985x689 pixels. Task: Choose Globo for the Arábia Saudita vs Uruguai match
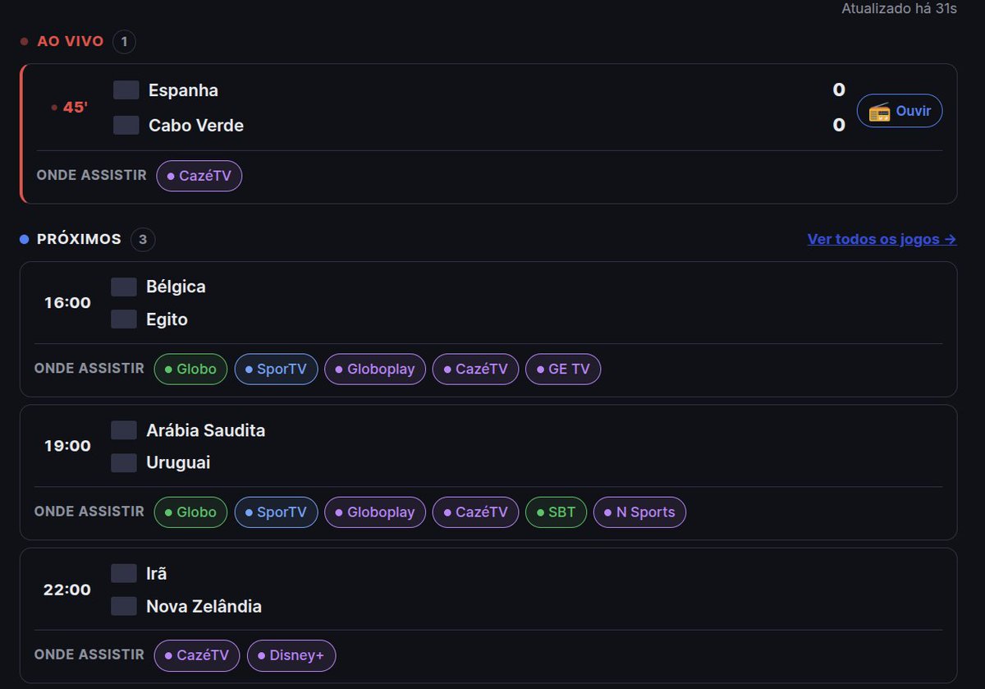click(190, 512)
